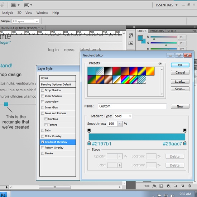Select the rainbow Spectrum gradient preset
197x197 pixels.
pos(125,80)
